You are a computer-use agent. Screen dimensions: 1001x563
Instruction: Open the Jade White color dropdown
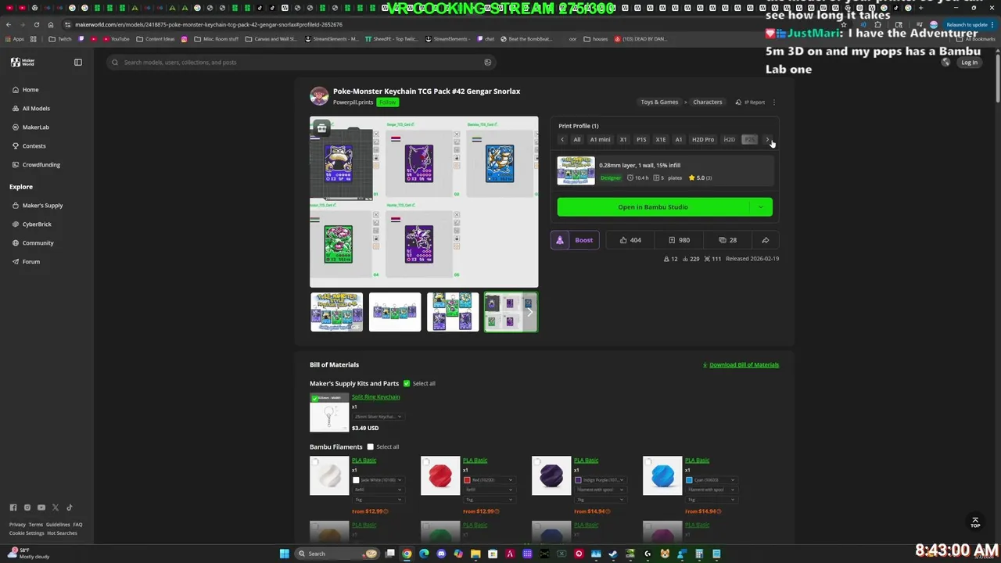[378, 480]
